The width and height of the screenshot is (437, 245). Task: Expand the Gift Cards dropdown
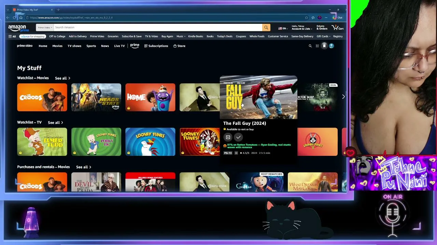pyautogui.click(x=323, y=36)
